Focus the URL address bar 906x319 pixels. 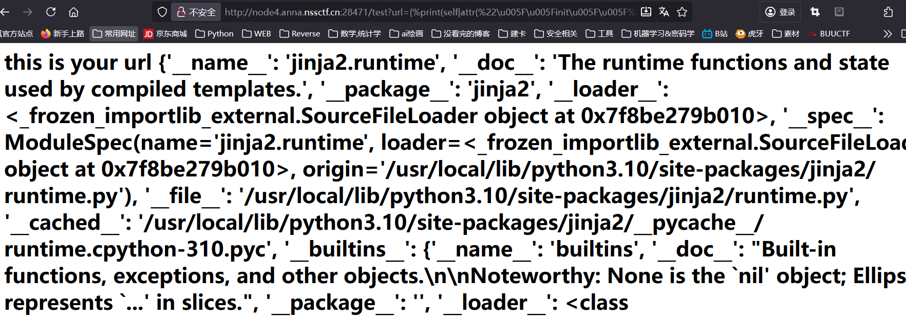click(x=429, y=12)
